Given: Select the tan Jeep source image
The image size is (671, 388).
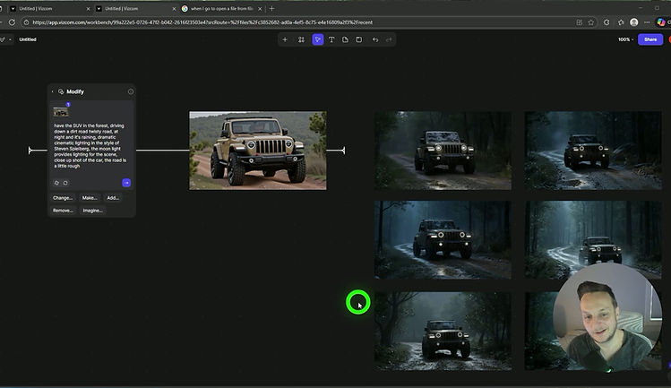Looking at the screenshot, I should [257, 151].
